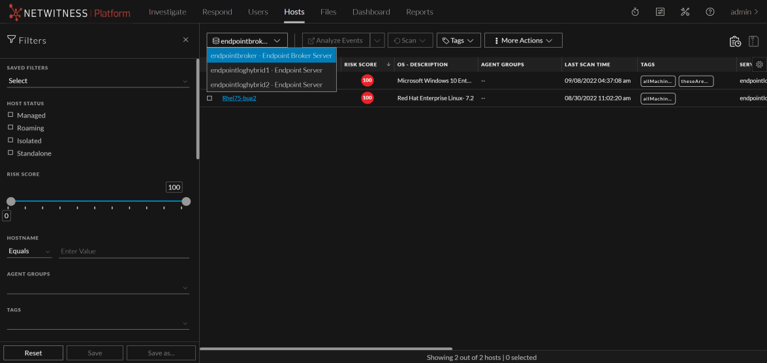767x363 pixels.
Task: Click the 08/30/2022 11:02:20 am scan time
Action: pos(597,99)
